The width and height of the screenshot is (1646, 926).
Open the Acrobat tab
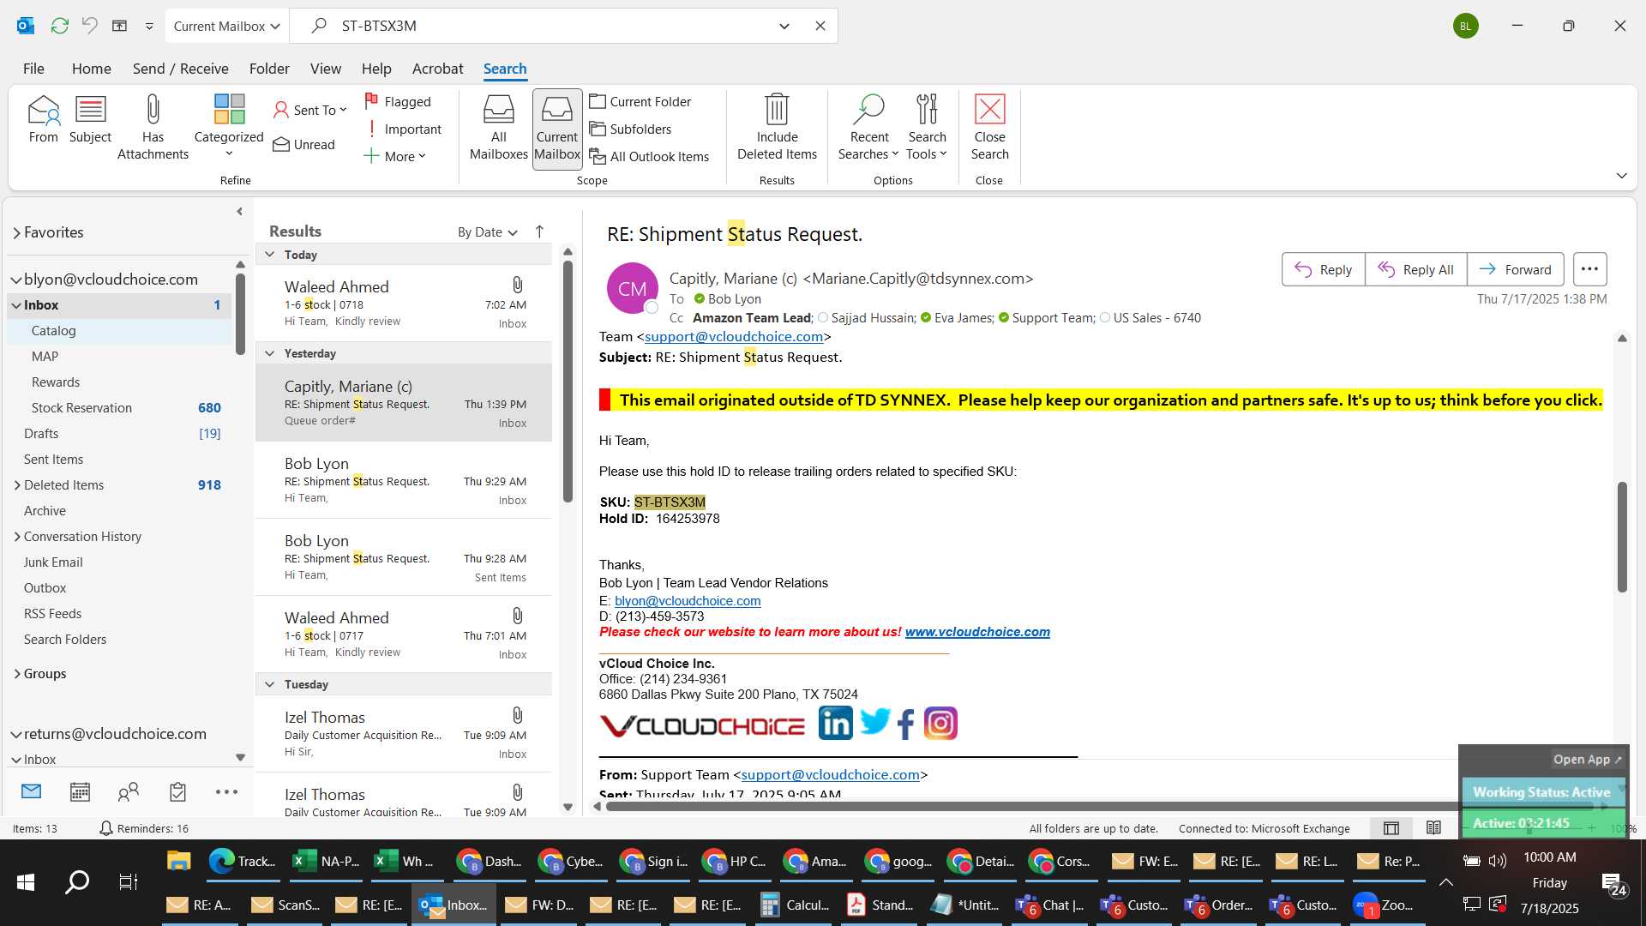(437, 69)
